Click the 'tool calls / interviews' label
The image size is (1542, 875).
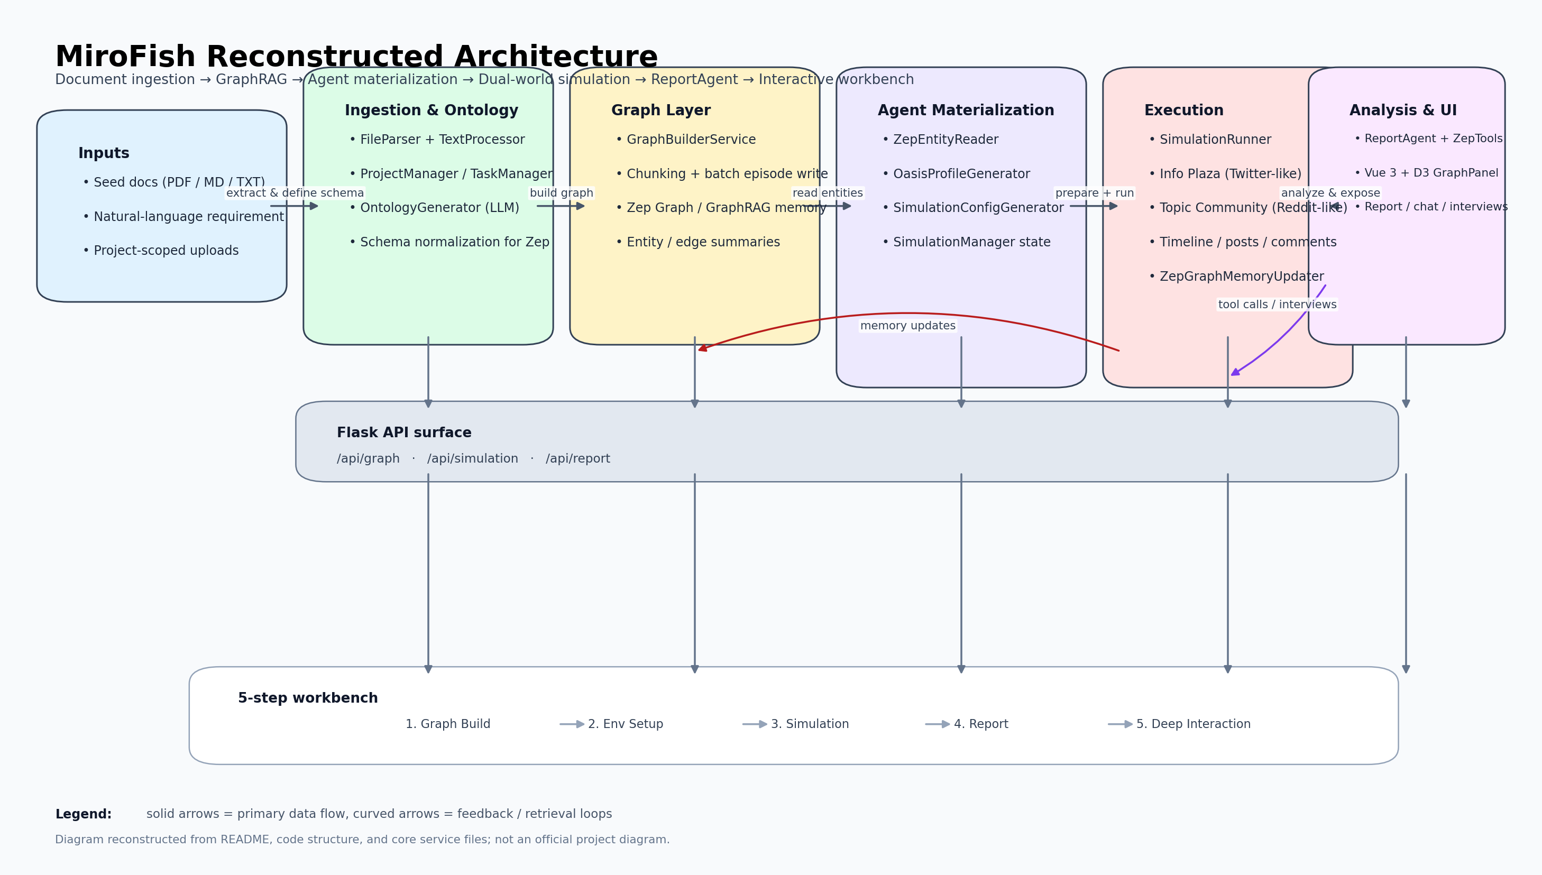tap(1277, 305)
